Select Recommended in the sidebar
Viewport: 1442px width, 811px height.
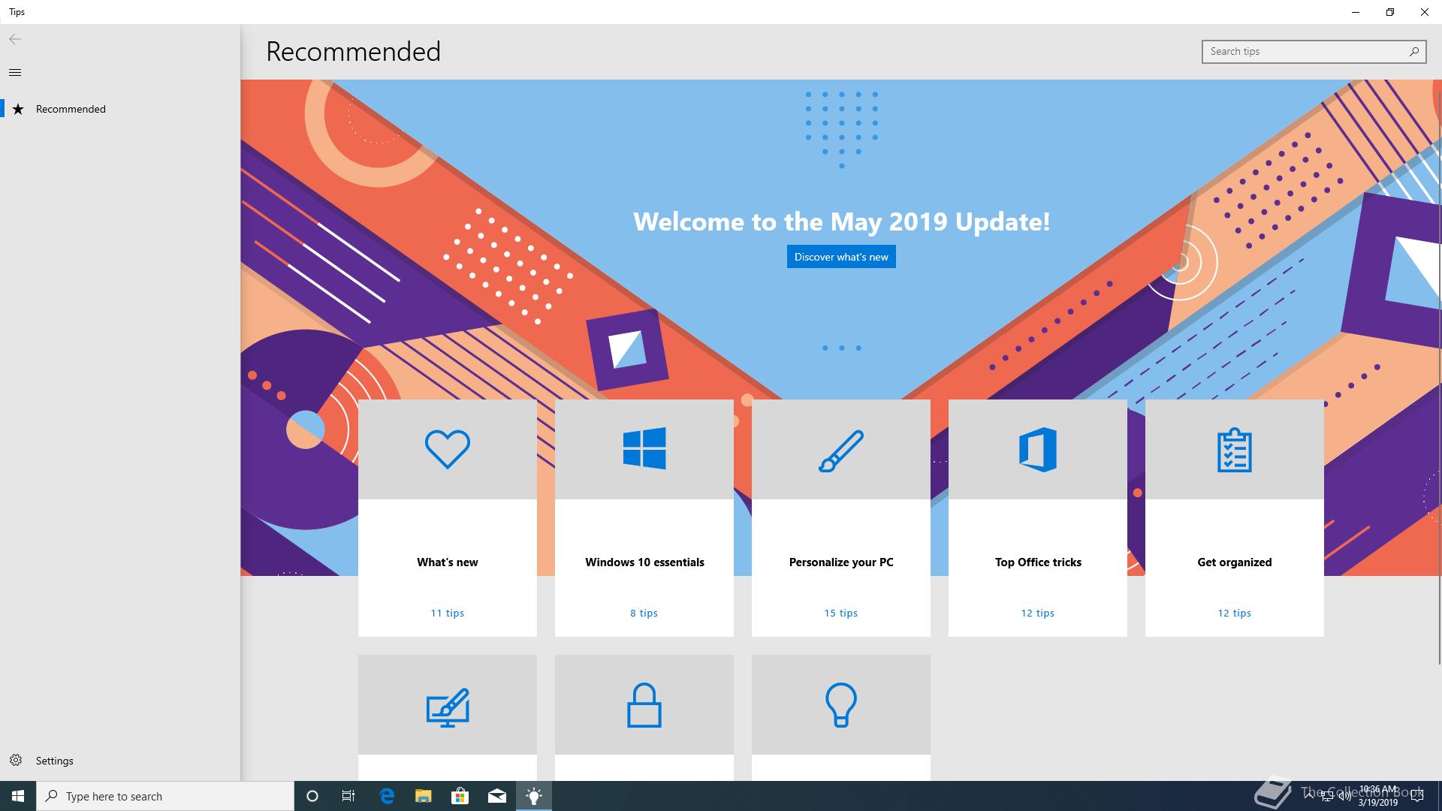point(71,109)
